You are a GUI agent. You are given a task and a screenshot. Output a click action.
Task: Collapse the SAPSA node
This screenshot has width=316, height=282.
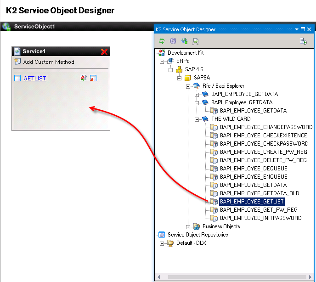click(x=179, y=78)
